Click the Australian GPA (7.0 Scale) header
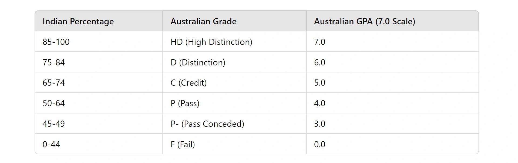This screenshot has height=163, width=518. click(x=364, y=21)
